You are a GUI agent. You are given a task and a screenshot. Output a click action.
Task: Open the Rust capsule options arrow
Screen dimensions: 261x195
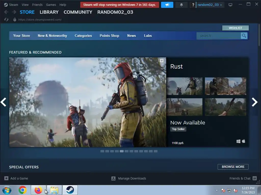click(162, 60)
